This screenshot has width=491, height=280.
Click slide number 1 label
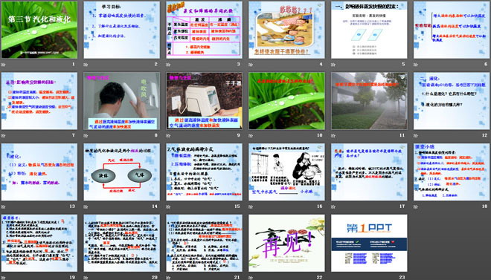click(74, 65)
